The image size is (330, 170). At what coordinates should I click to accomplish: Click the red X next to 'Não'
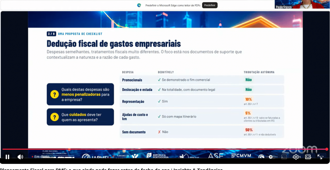(159, 132)
